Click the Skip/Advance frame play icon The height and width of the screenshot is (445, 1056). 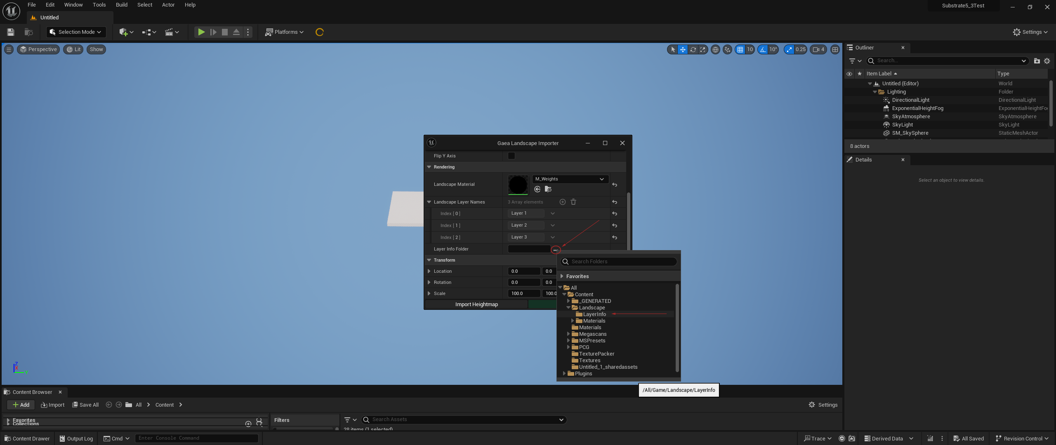[213, 32]
